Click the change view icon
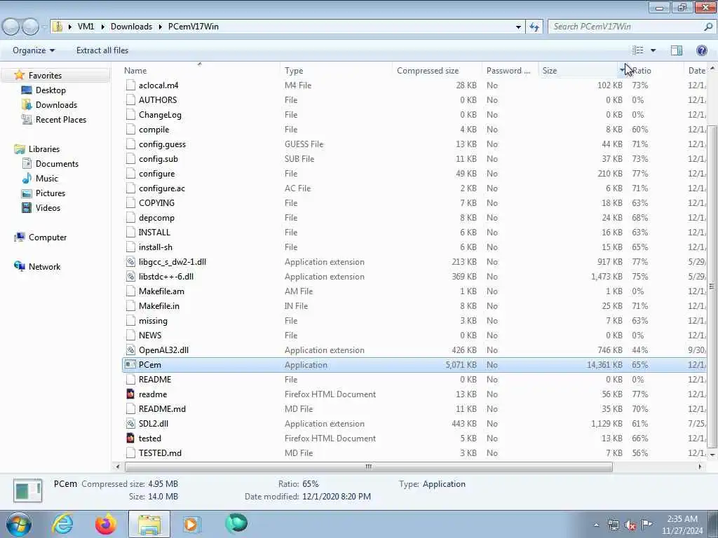 point(638,50)
